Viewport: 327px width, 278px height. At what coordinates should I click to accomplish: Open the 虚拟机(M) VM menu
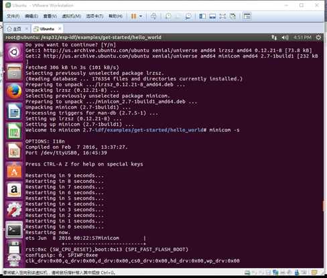coord(71,16)
